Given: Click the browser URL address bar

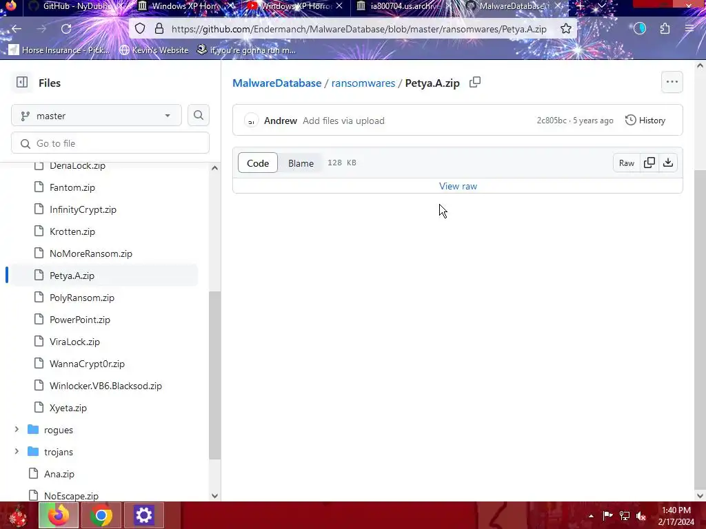Looking at the screenshot, I should 359,29.
